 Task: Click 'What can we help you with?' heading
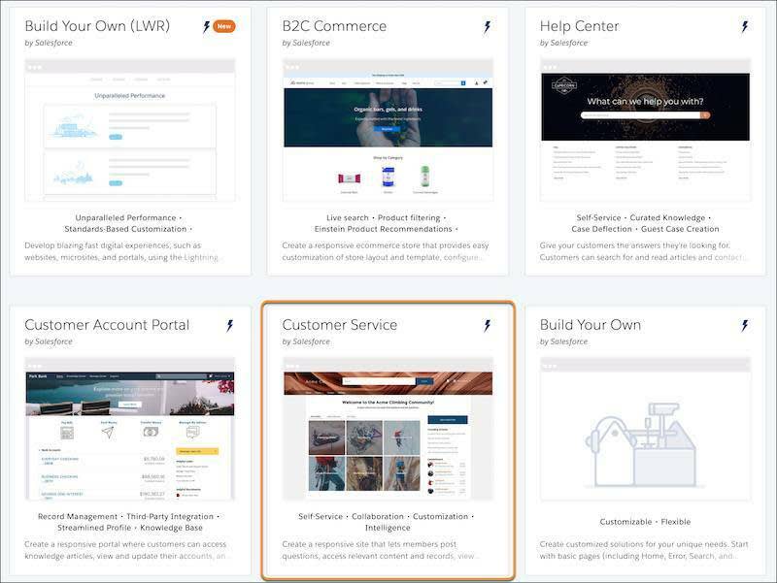pos(645,102)
